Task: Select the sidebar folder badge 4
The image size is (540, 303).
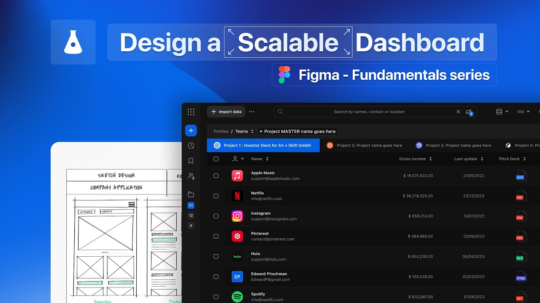Action: pos(191,226)
